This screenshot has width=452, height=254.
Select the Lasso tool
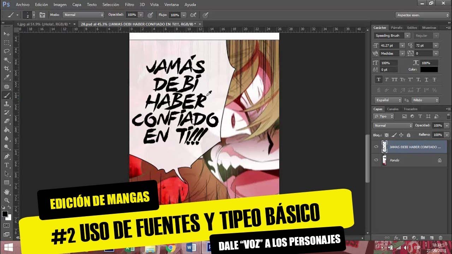[x=7, y=52]
